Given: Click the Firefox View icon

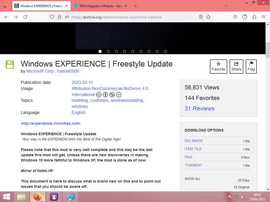Looking at the screenshot, I should click(x=5, y=6).
